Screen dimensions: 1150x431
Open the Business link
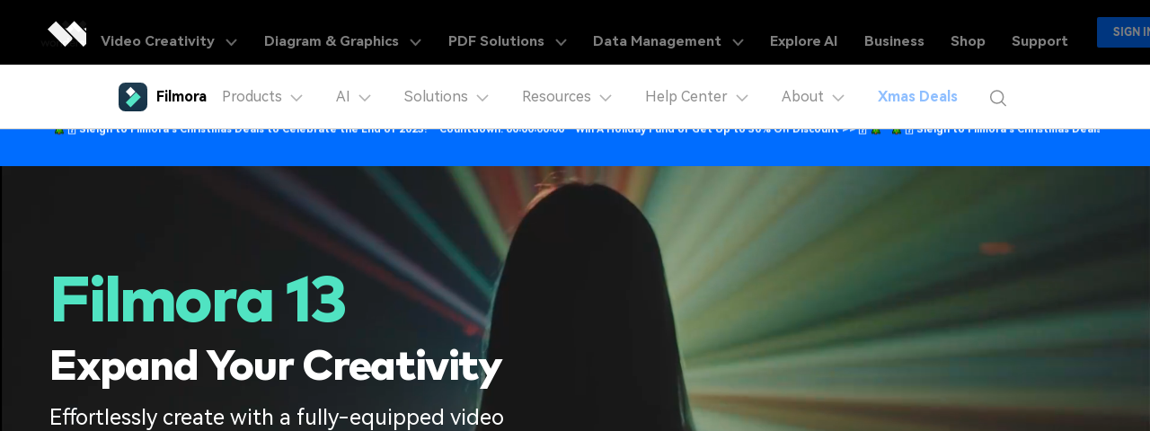pos(894,41)
